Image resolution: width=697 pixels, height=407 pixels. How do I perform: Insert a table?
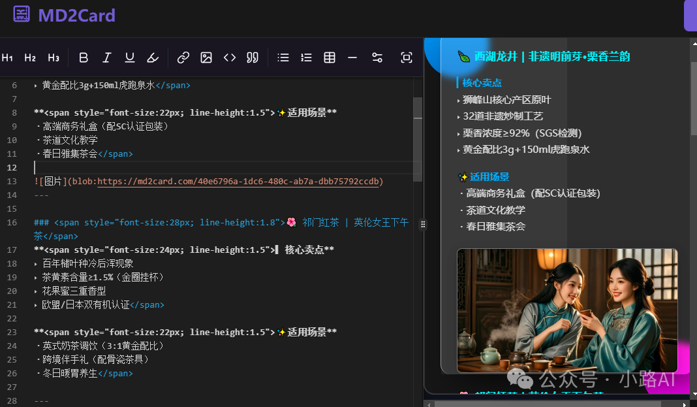[x=329, y=57]
